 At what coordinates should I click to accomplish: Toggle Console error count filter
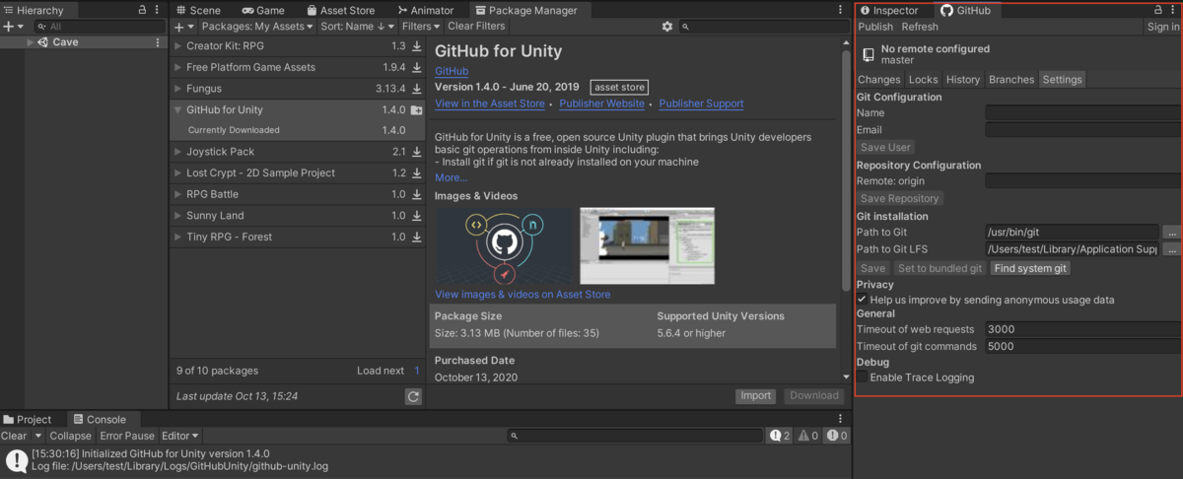tap(837, 436)
